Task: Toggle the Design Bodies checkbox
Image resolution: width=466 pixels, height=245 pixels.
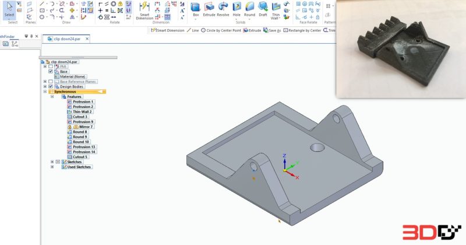Action: 51,87
